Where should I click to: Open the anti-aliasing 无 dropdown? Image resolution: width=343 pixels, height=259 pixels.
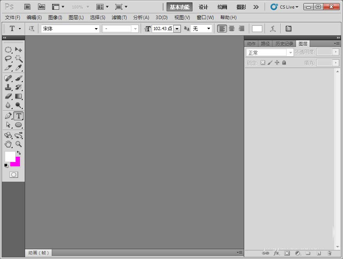(201, 29)
